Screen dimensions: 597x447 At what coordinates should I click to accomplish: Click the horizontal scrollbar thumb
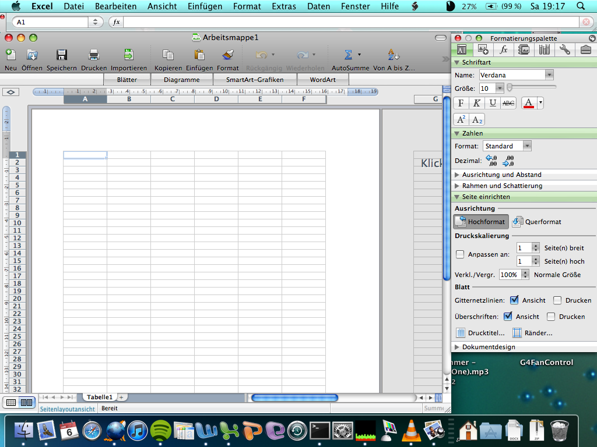pyautogui.click(x=294, y=398)
